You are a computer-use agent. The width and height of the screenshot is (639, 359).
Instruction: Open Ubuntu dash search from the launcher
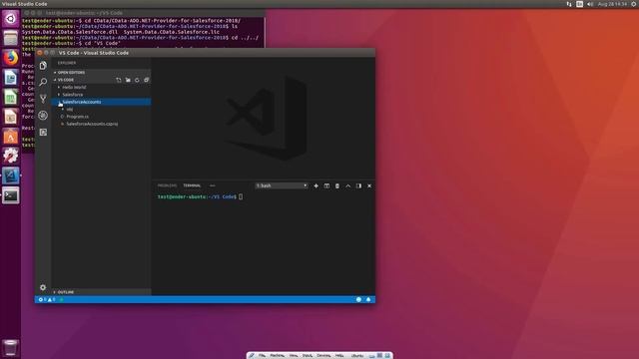[11, 19]
